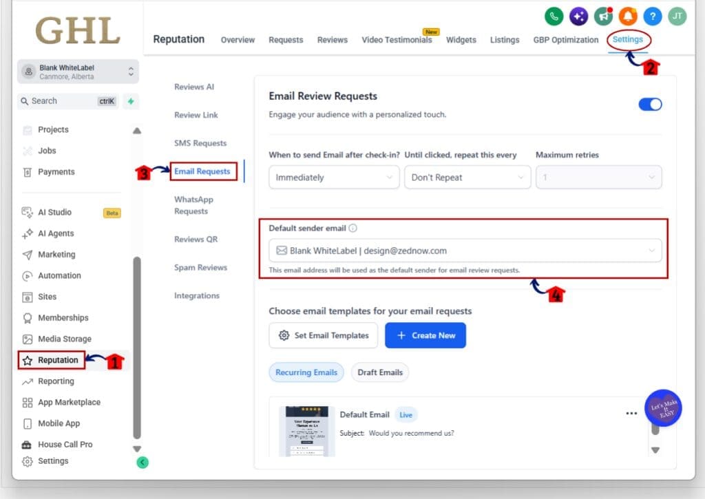
Task: Select the Draft Emails filter pill
Action: (380, 372)
